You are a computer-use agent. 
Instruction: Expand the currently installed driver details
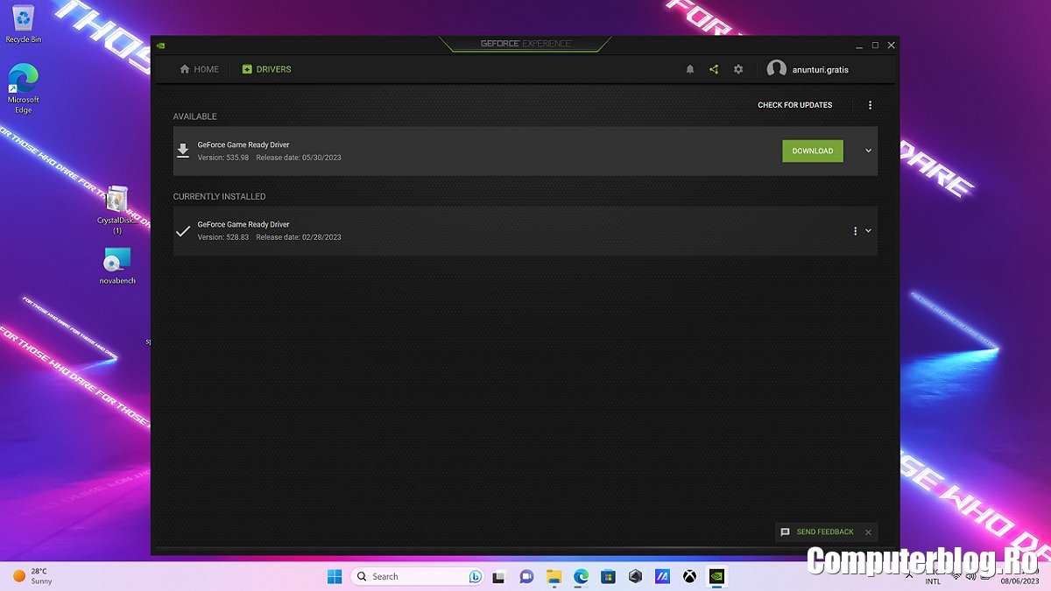coord(868,231)
